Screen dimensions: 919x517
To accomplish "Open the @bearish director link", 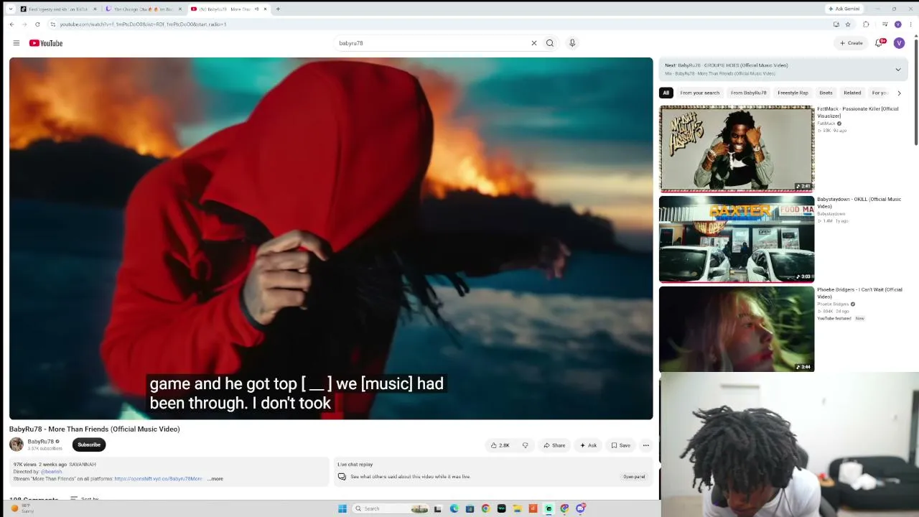I will point(52,472).
